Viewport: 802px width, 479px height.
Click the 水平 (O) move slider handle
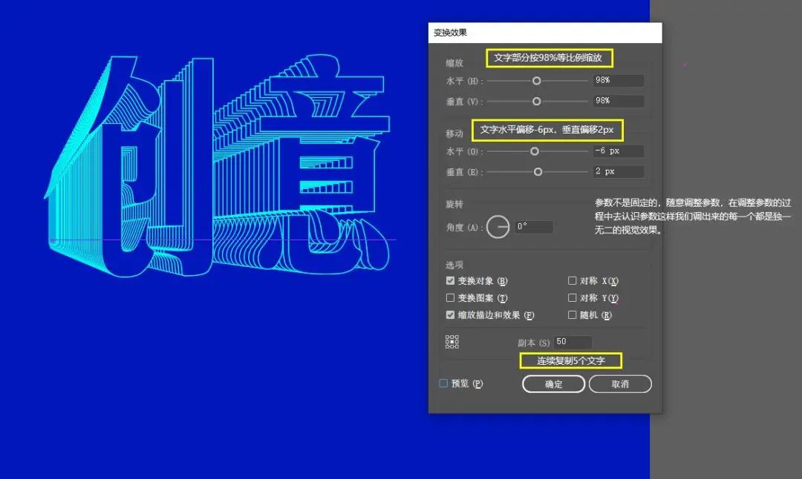click(x=533, y=151)
